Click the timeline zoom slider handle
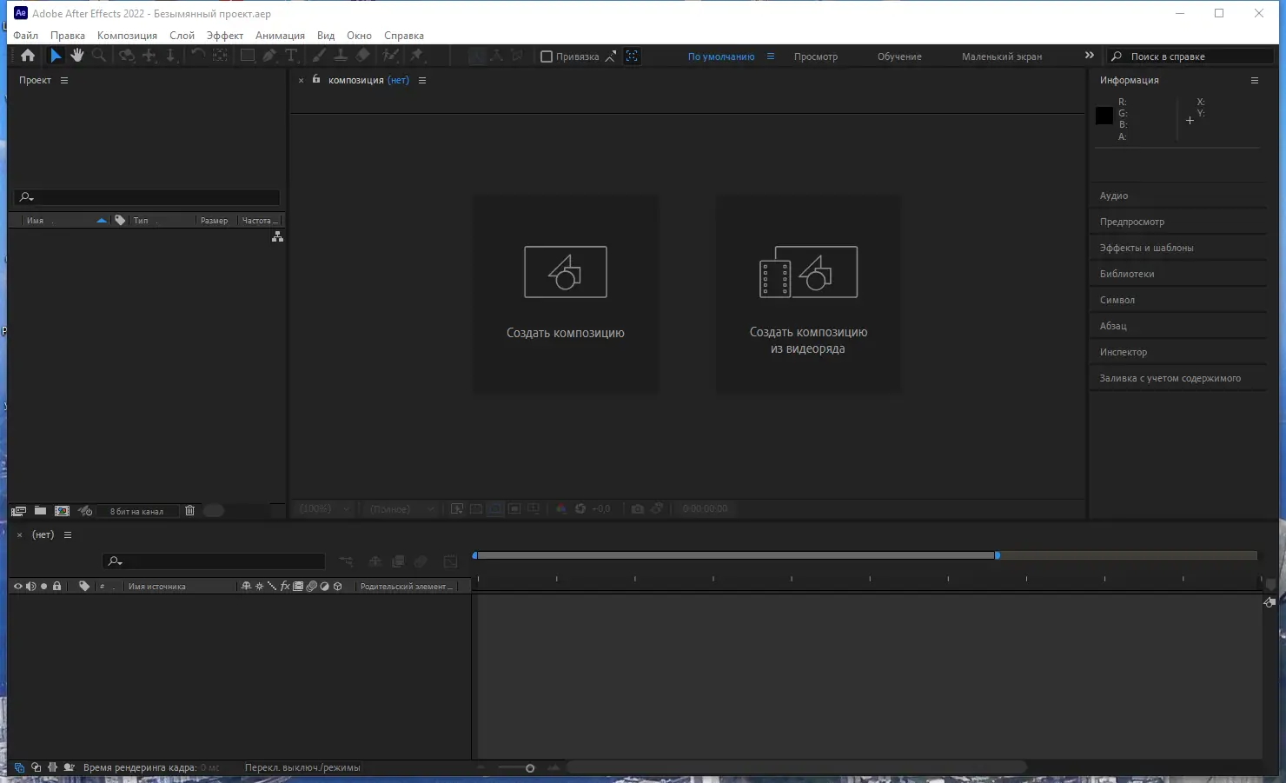 click(530, 768)
